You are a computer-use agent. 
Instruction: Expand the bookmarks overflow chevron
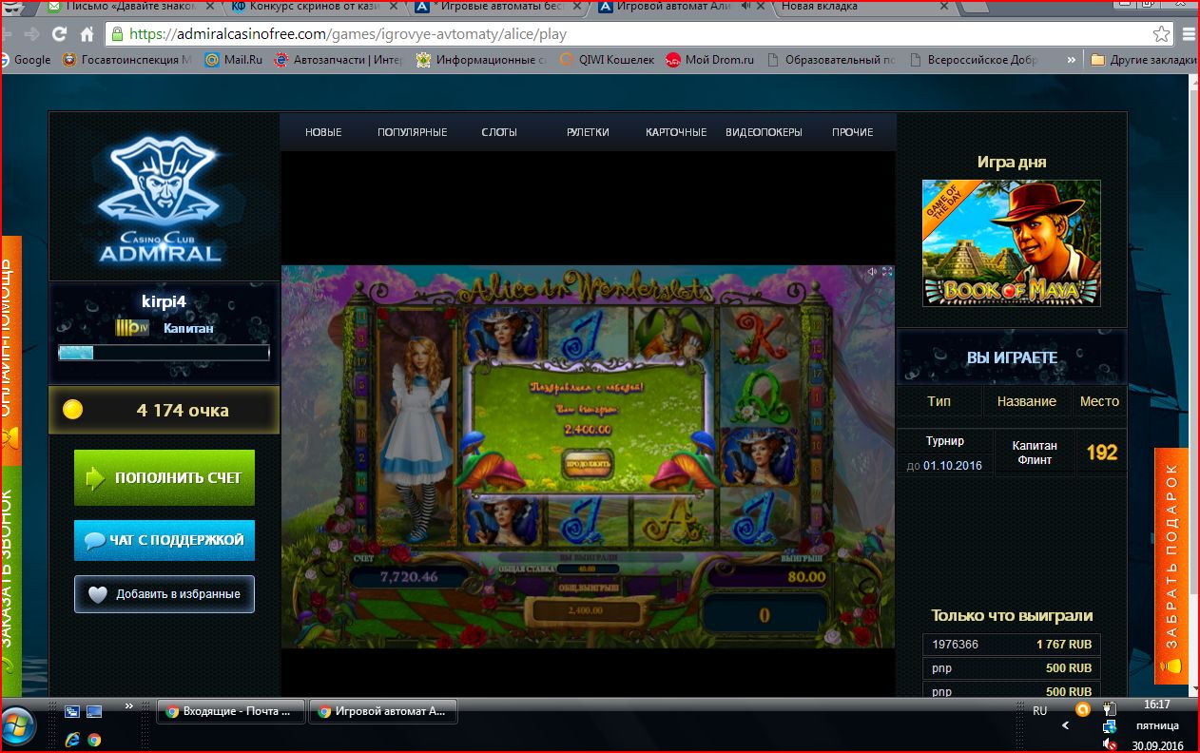(x=1073, y=59)
